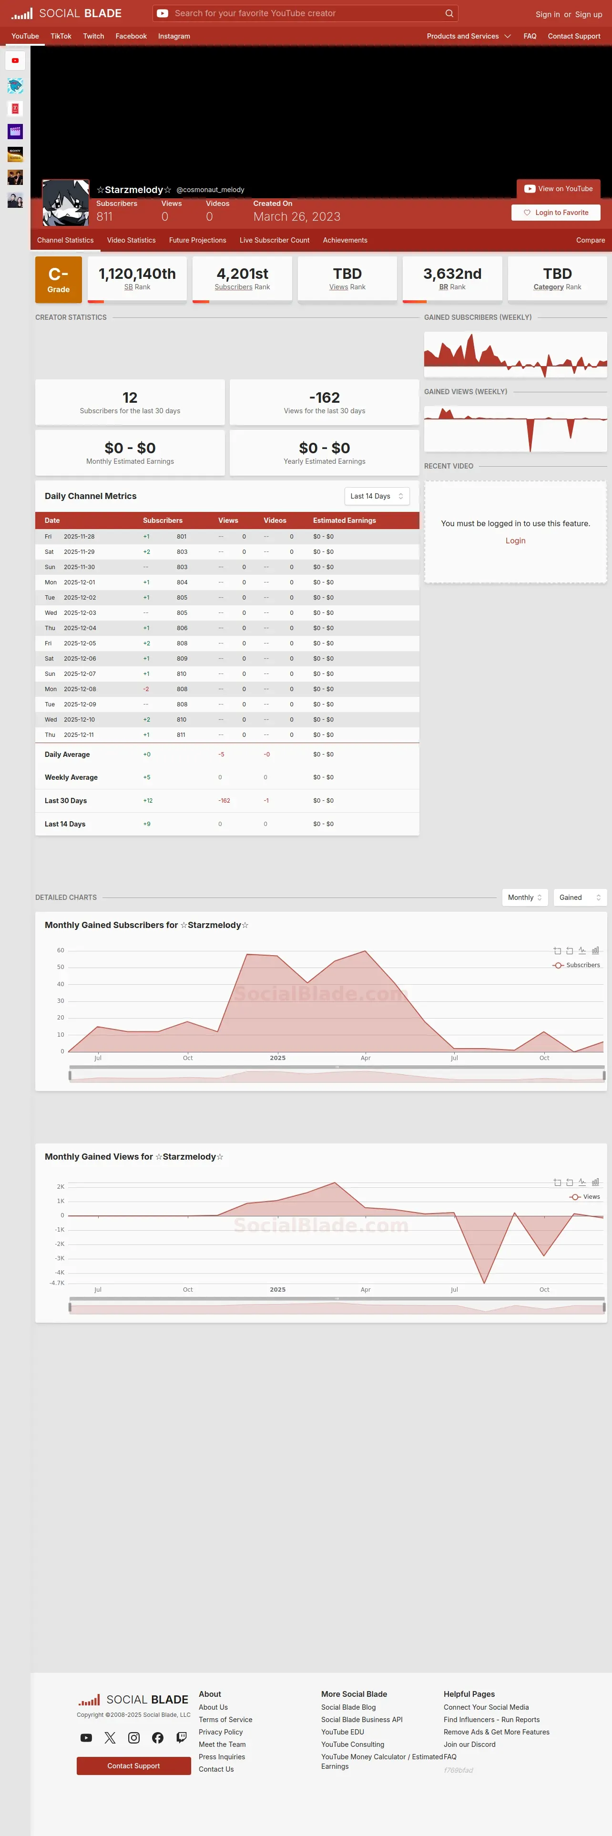
Task: Click the subscribers chart zoom range slider
Action: point(337,1075)
